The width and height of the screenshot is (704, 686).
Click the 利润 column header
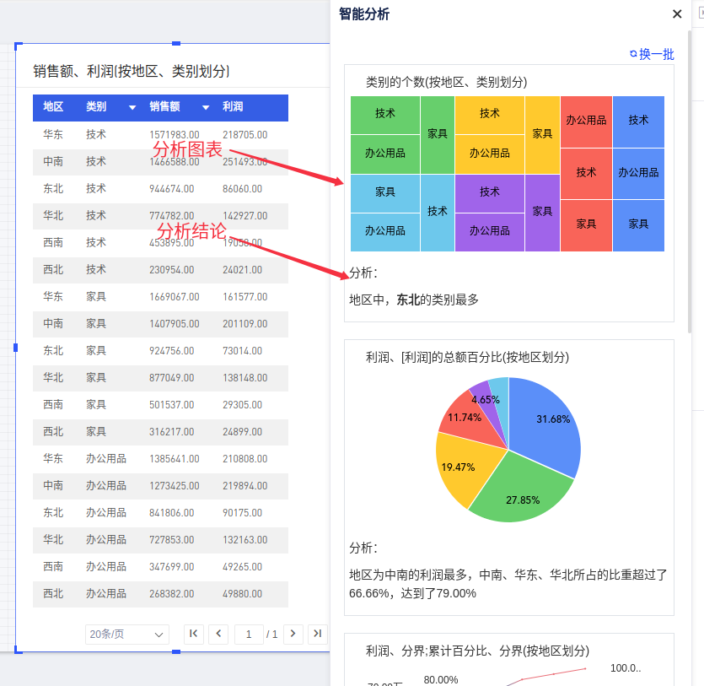[x=233, y=107]
